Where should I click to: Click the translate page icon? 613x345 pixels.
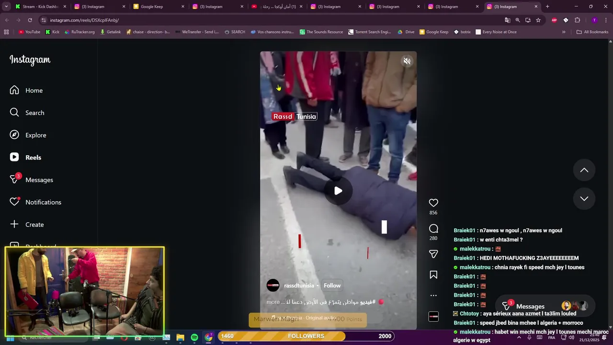tap(507, 20)
